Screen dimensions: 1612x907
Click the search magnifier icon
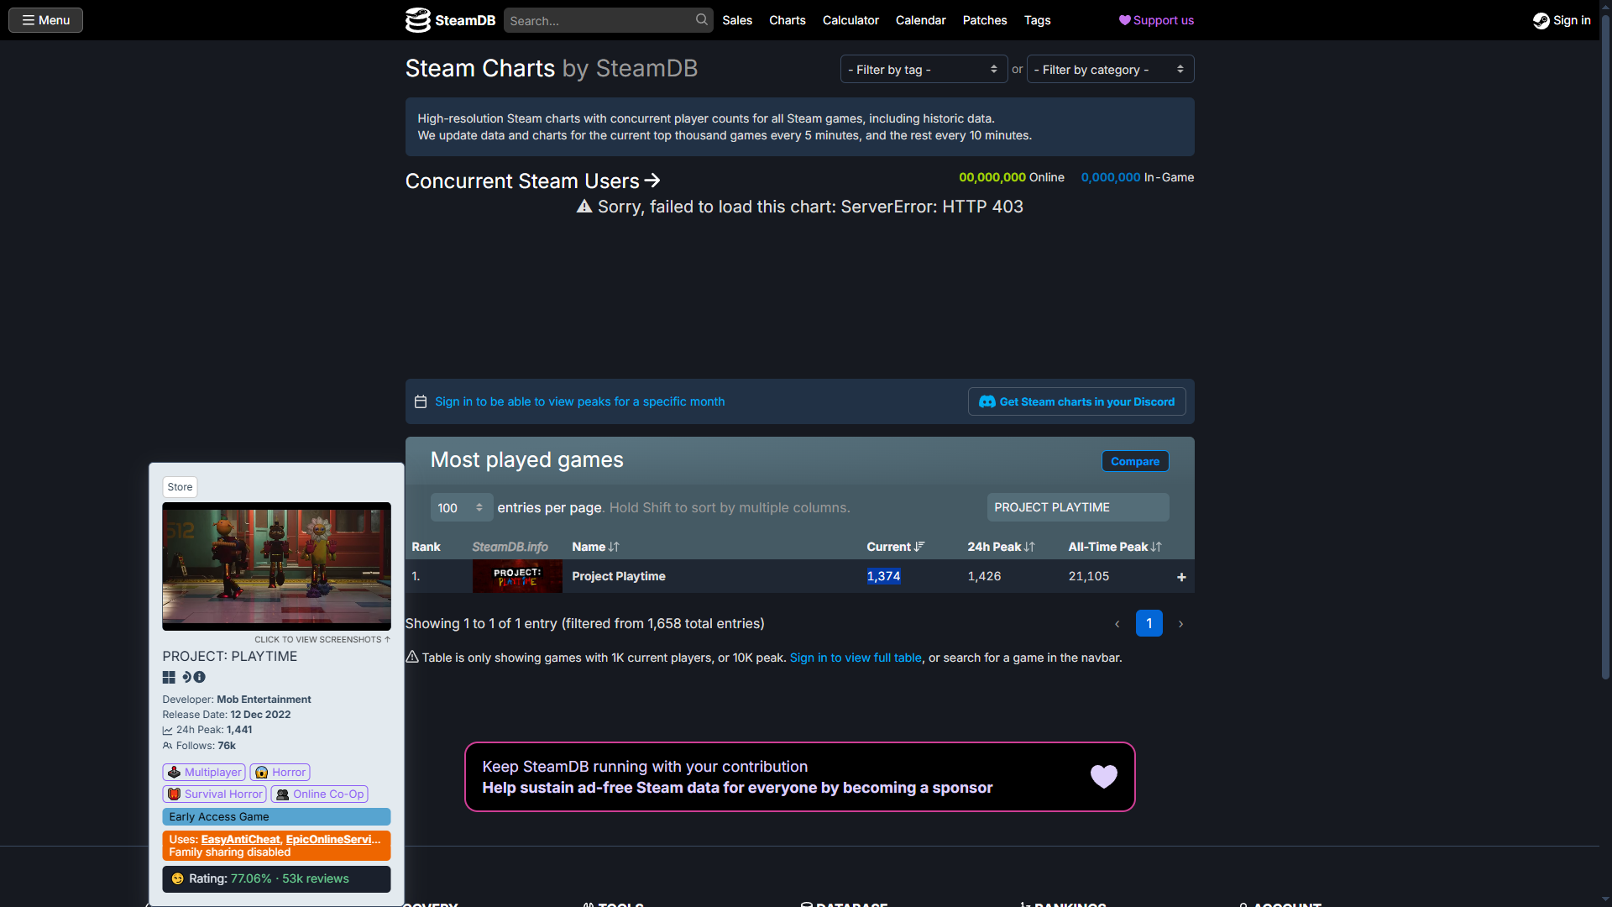point(702,20)
